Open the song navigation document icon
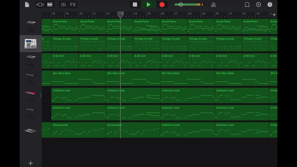Screen dimensions: 297x167 click(x=27, y=4)
